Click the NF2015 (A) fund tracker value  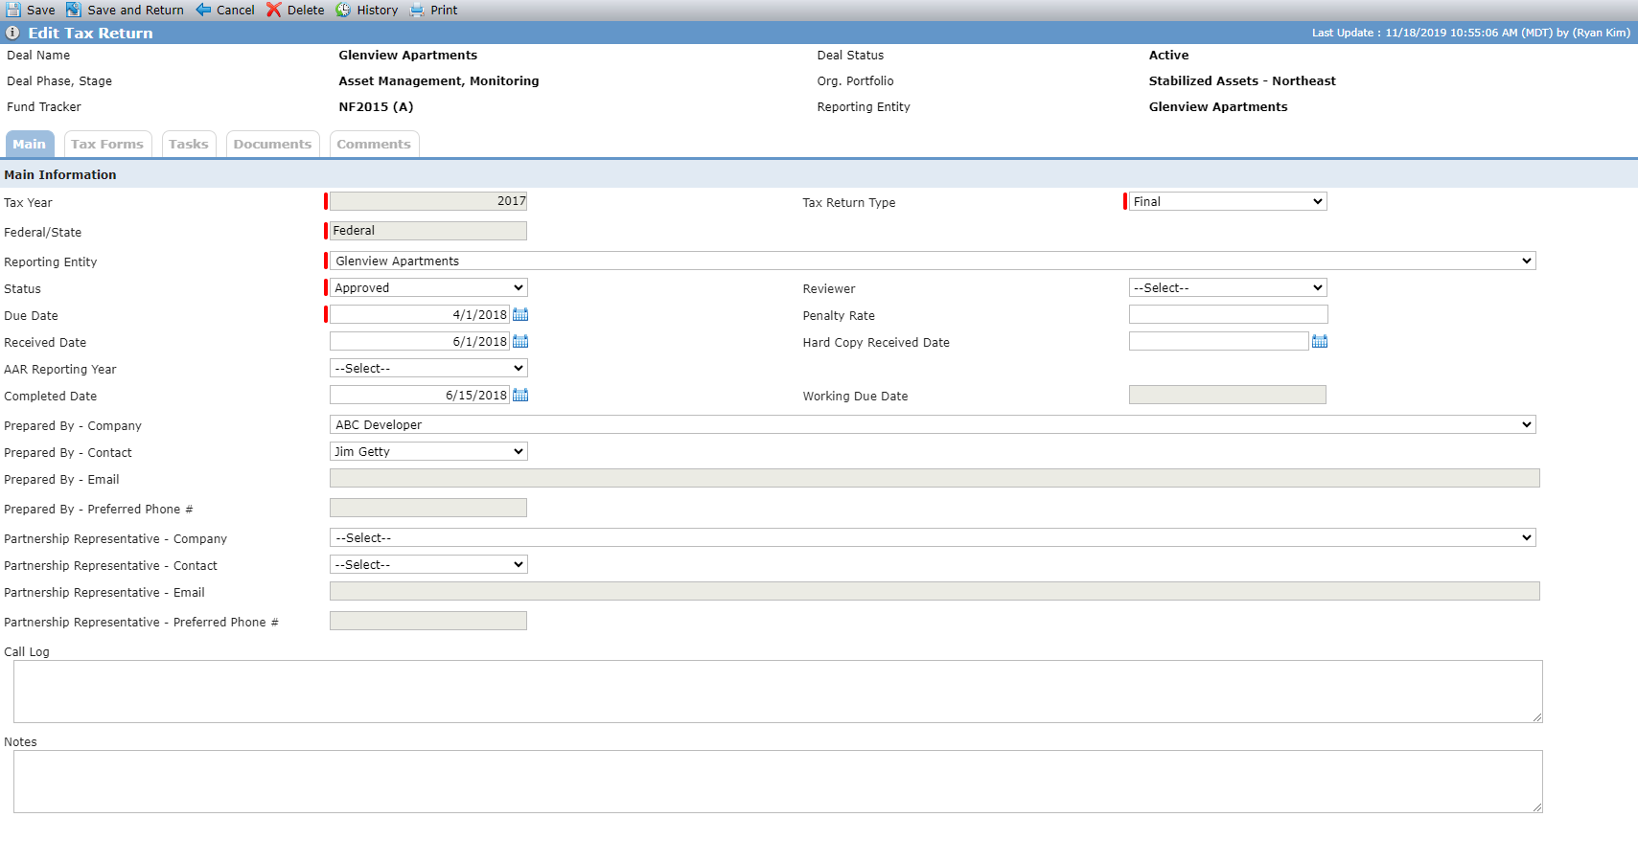[x=376, y=106]
